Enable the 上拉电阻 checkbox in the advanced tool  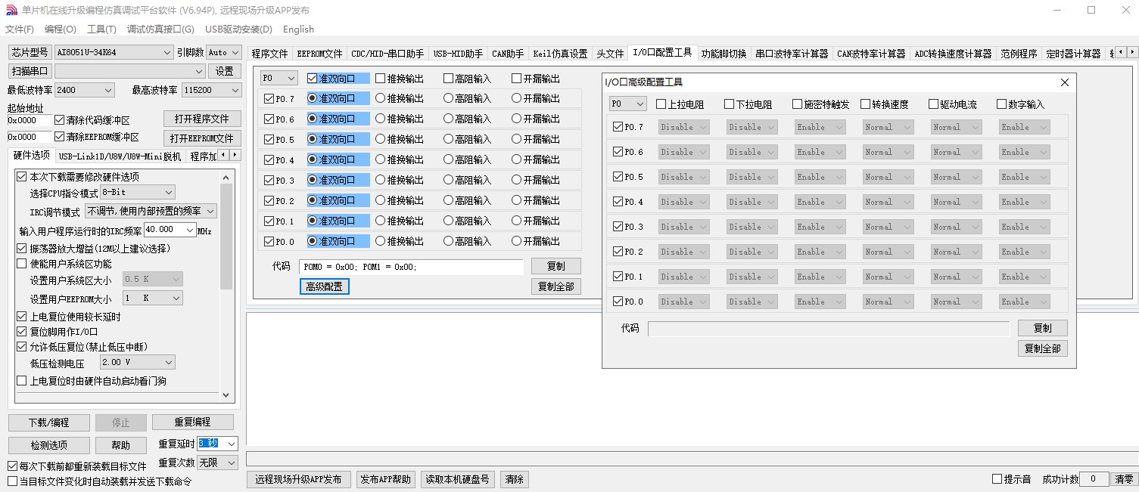(661, 104)
